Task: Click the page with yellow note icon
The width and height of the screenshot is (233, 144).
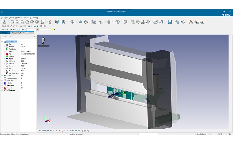Action: 43,22
